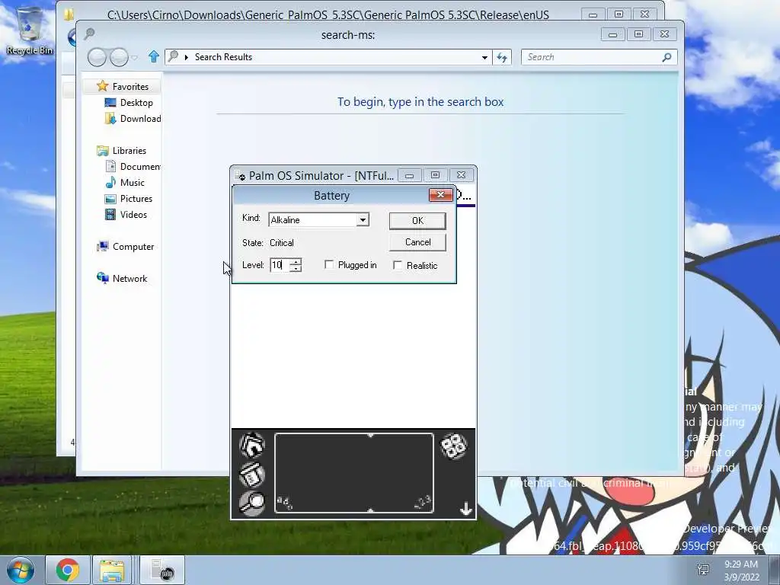Click the Music note icon in sidebar
The height and width of the screenshot is (585, 780).
tap(110, 183)
